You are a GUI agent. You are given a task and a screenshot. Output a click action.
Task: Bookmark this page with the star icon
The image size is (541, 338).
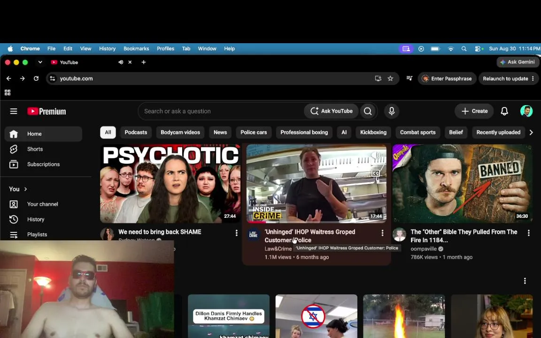click(390, 79)
